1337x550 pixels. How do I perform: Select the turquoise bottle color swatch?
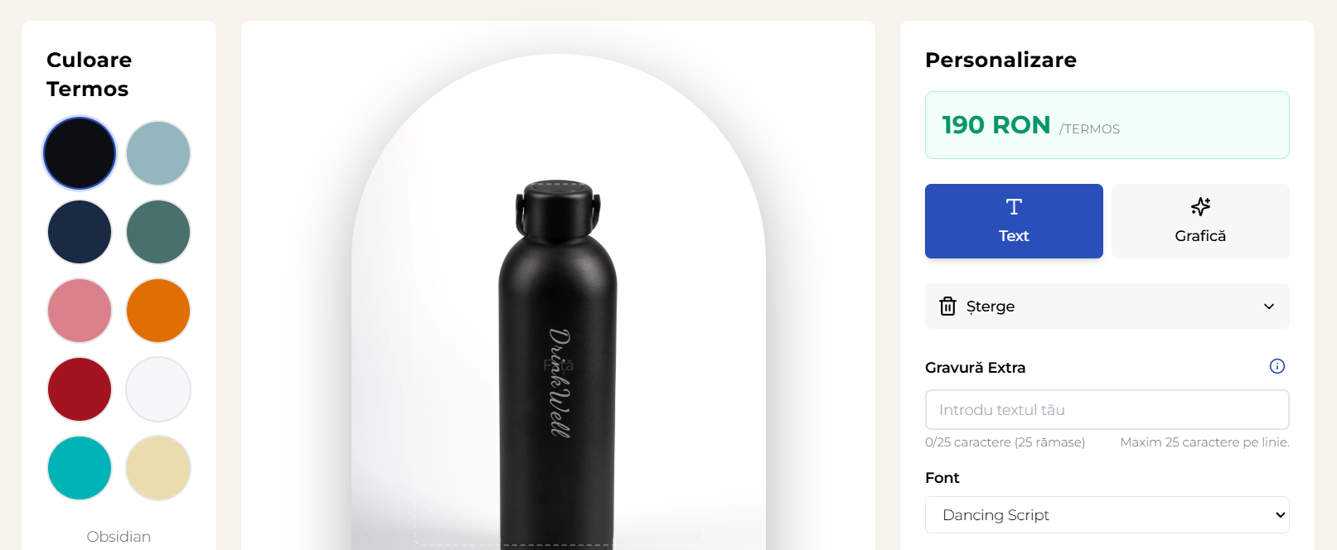point(80,468)
